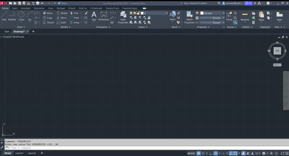The height and width of the screenshot is (156, 289).
Task: Activate the Copy command
Action: point(48,18)
